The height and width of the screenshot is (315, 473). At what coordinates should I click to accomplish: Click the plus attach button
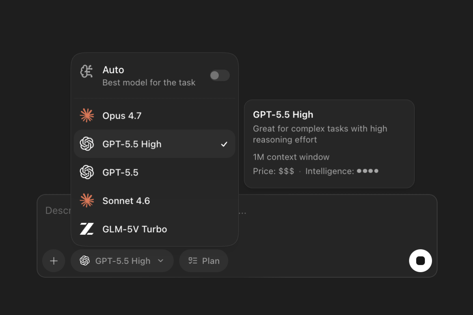[x=54, y=261]
